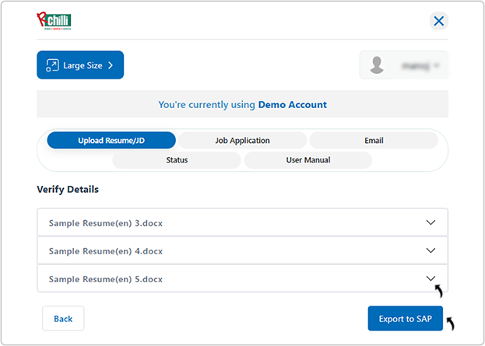485x346 pixels.
Task: Click the Back button
Action: [63, 319]
